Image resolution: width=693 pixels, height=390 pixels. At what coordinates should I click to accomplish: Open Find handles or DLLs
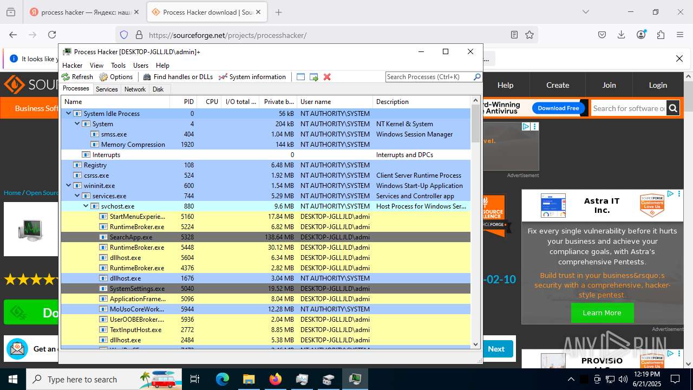coord(178,77)
